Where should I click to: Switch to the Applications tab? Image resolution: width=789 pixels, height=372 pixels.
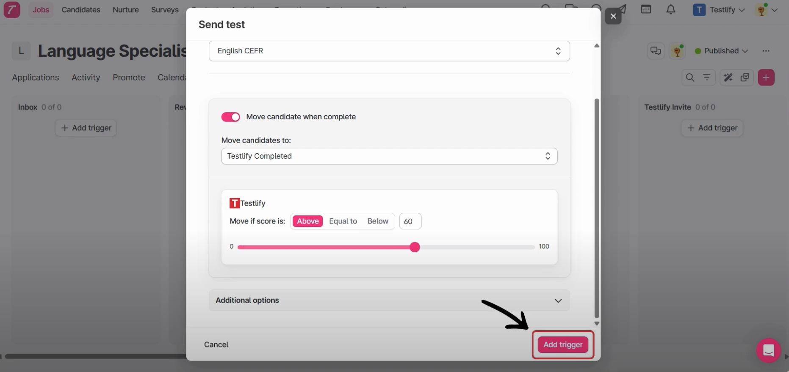pos(36,77)
